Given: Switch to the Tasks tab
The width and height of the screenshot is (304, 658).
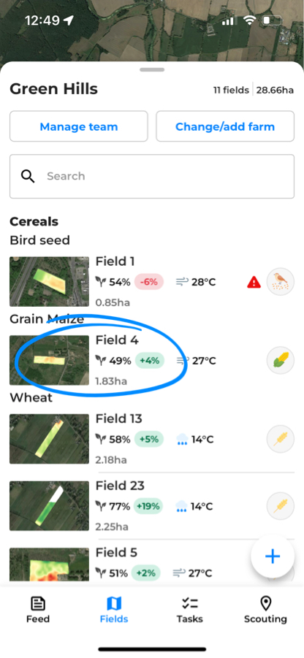Looking at the screenshot, I should (x=190, y=610).
